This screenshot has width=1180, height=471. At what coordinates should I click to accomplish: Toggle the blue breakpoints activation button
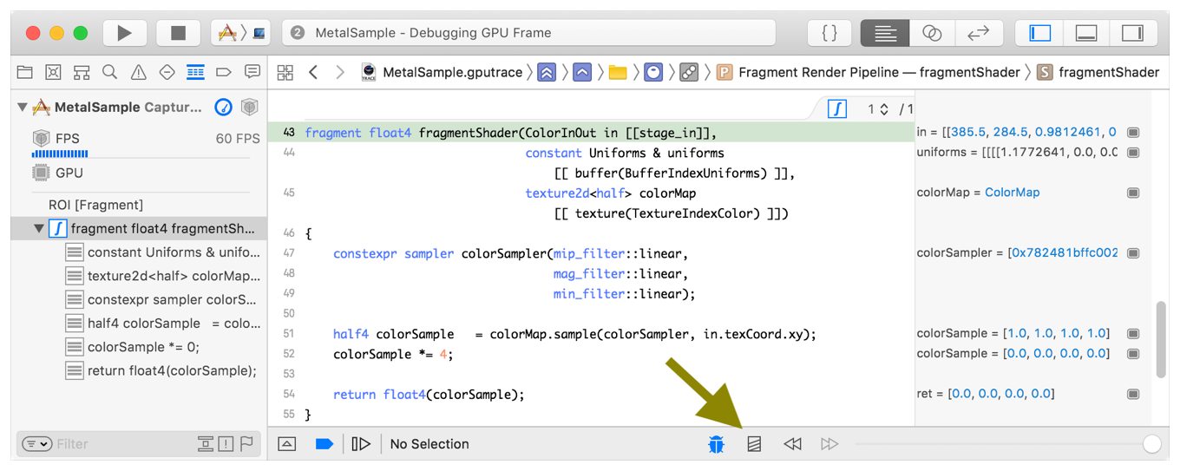coord(324,444)
